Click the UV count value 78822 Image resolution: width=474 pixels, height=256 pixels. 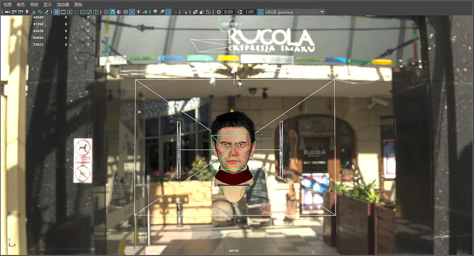38,44
